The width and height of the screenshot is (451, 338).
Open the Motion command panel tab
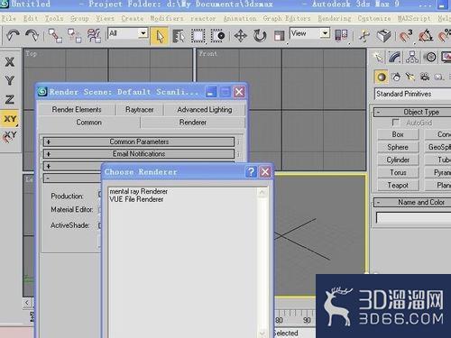430,57
